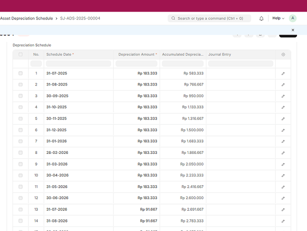307x231 pixels.
Task: Tick checkbox for row 2
Action: (21, 85)
